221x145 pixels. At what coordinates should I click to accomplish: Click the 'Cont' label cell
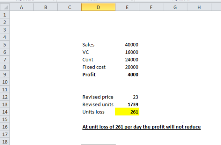point(98,59)
